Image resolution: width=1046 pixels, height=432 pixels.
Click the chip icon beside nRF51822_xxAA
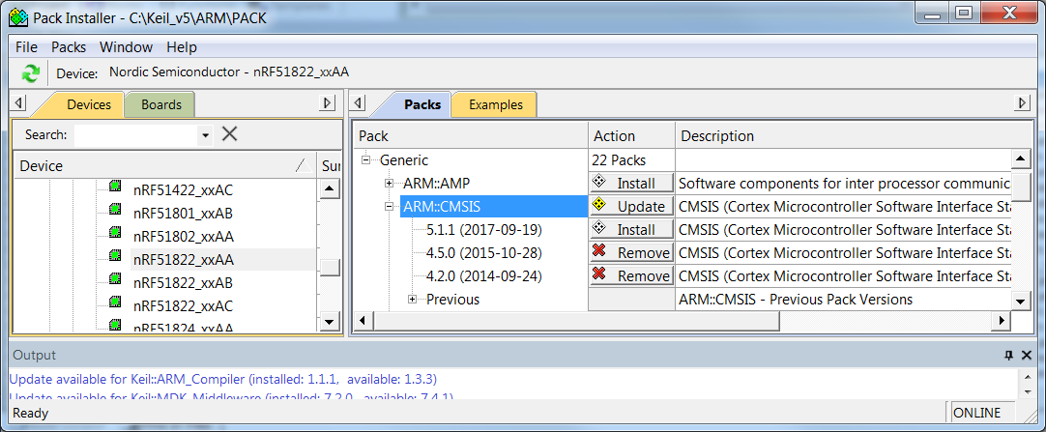pos(115,255)
